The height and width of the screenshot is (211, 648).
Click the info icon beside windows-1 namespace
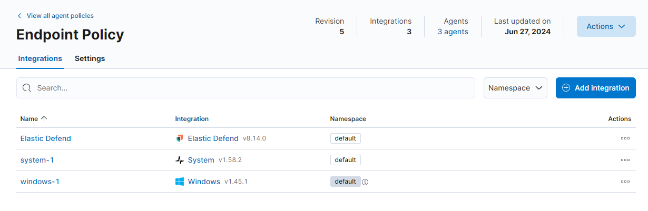[365, 182]
